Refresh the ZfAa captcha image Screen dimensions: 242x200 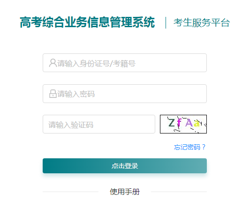(x=183, y=124)
